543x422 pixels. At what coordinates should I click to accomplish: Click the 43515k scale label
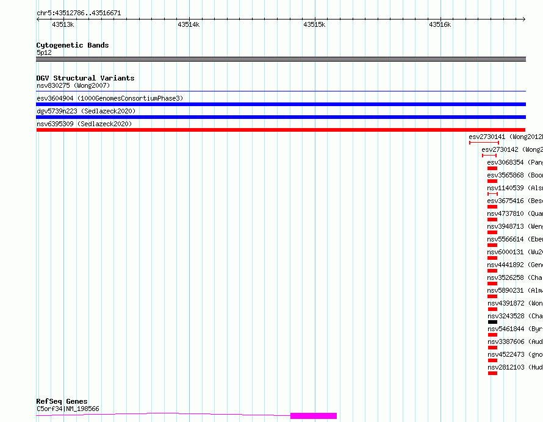point(314,24)
